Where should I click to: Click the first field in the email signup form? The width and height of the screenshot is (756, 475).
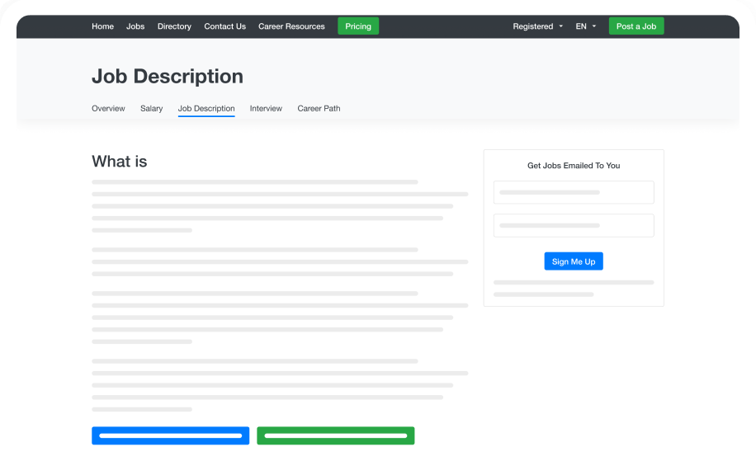(x=573, y=192)
